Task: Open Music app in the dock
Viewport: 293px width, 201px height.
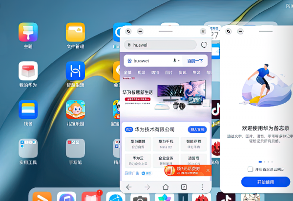Action: [x=67, y=197]
